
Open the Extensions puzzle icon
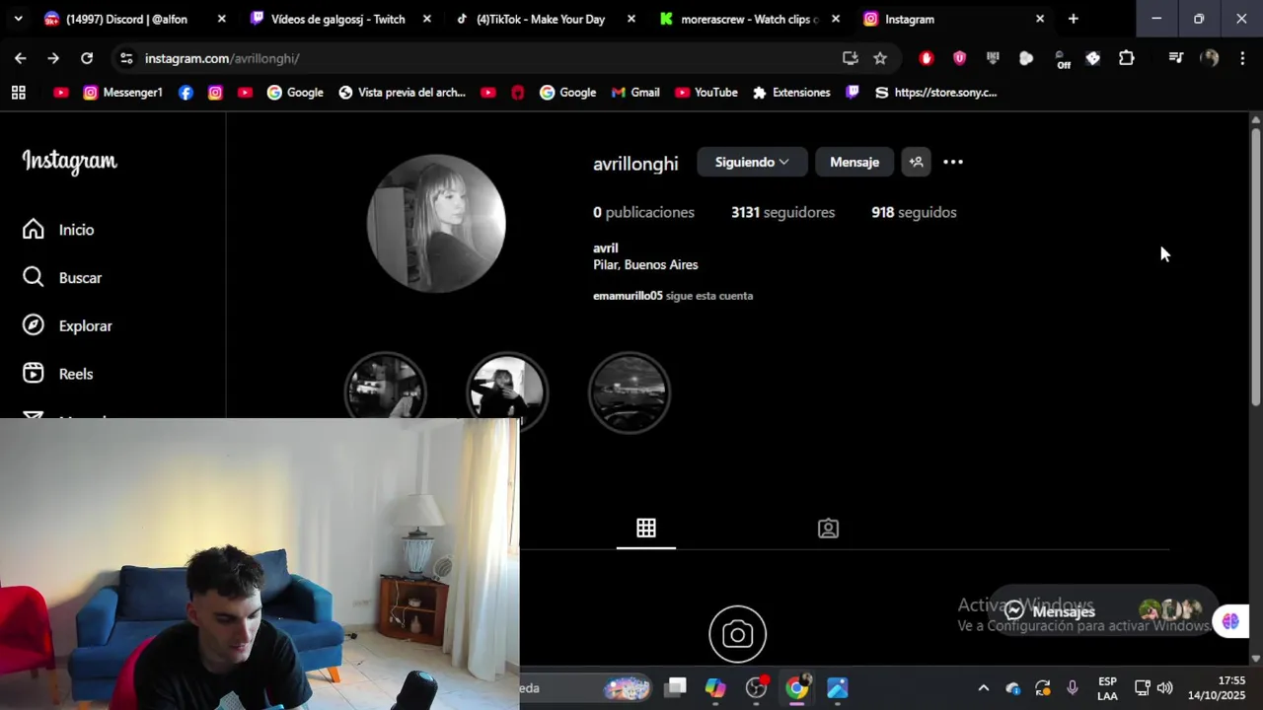[1126, 58]
